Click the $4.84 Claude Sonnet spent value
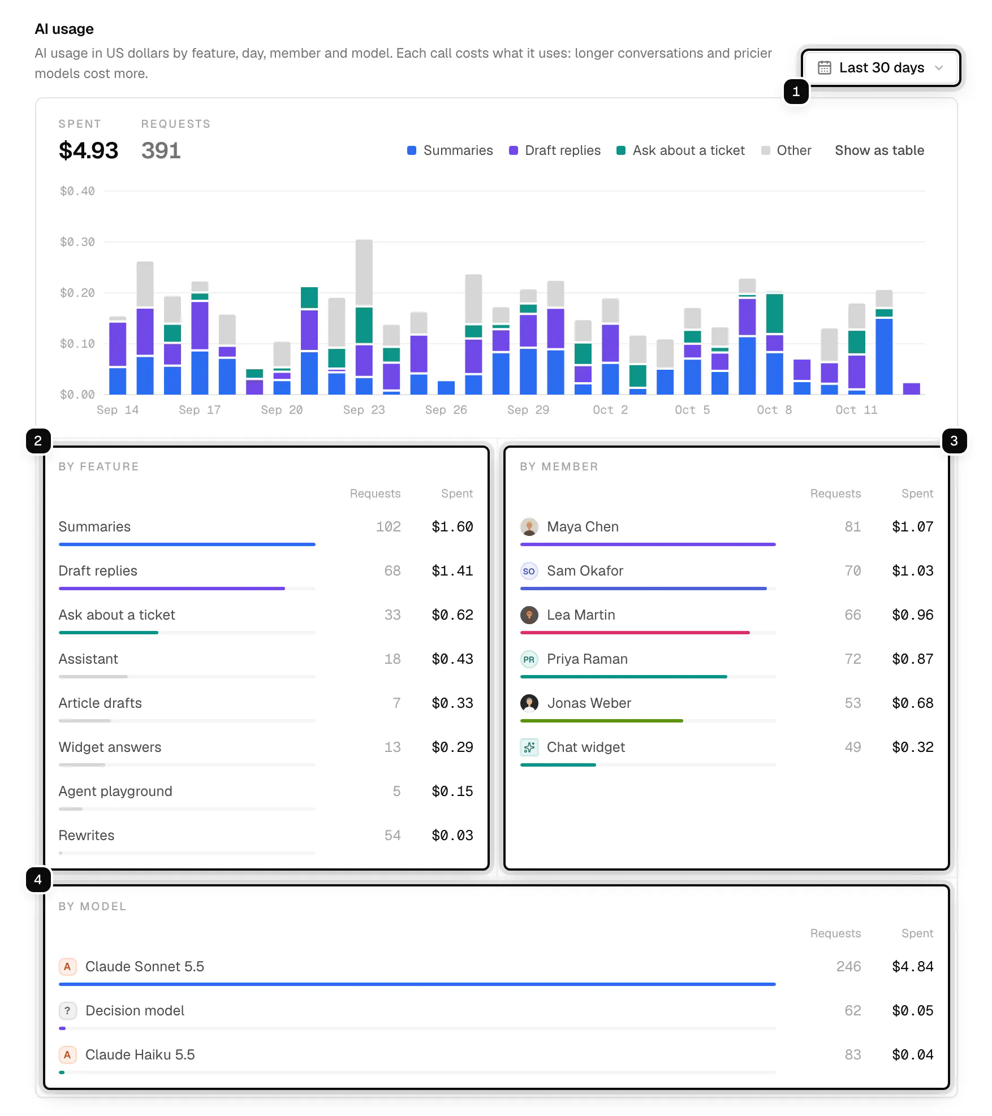This screenshot has width=992, height=1116. coord(912,967)
